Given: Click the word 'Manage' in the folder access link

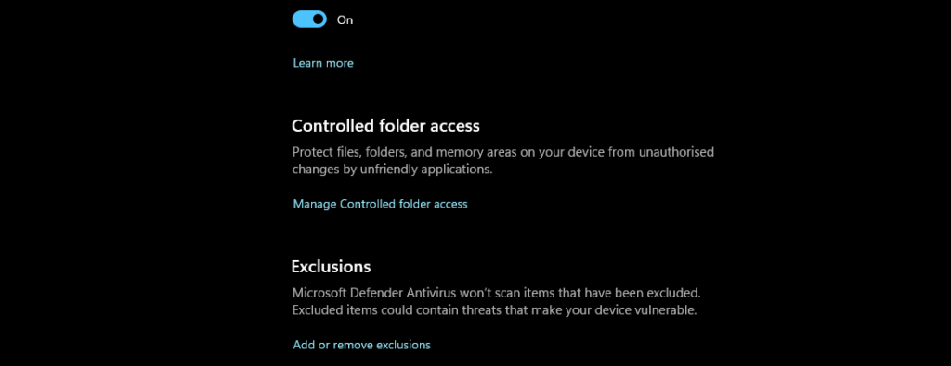Looking at the screenshot, I should [x=315, y=205].
